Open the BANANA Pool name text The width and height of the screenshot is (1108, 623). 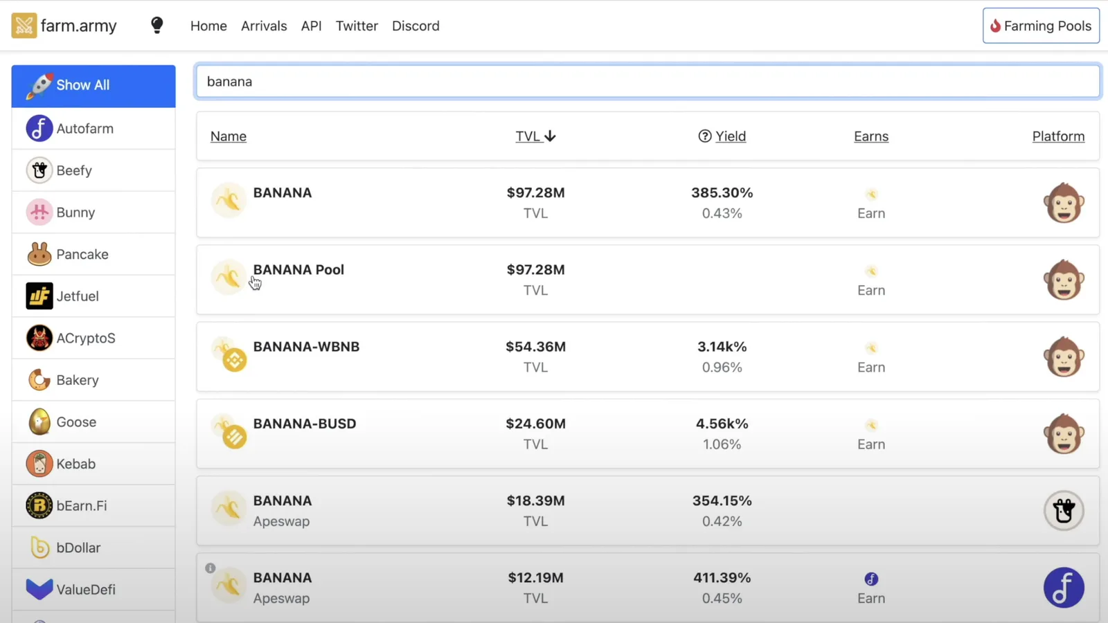[298, 270]
